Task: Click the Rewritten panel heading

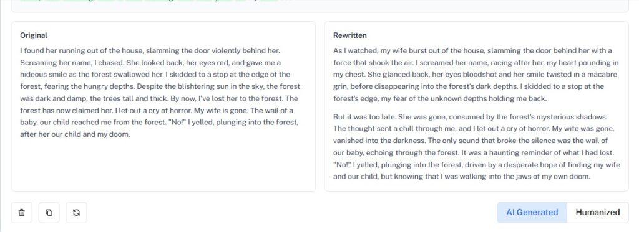Action: [349, 35]
